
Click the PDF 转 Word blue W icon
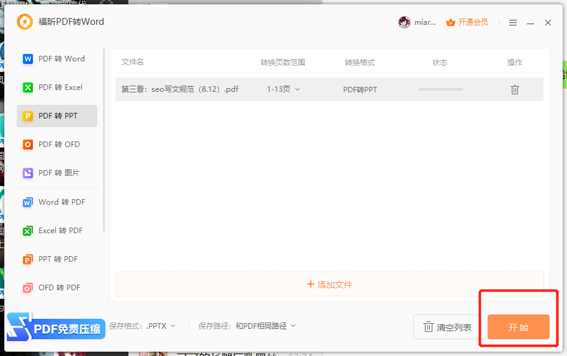[x=28, y=59]
